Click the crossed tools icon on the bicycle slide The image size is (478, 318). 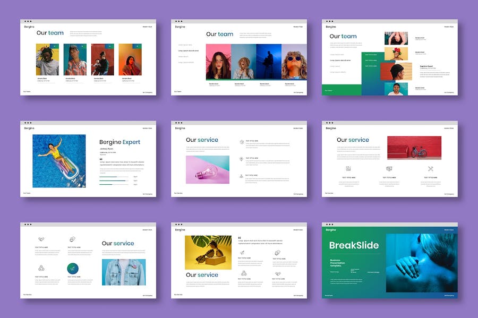(x=431, y=169)
